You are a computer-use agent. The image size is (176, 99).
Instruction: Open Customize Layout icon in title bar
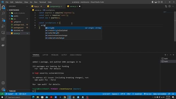pyautogui.click(x=162, y=2)
